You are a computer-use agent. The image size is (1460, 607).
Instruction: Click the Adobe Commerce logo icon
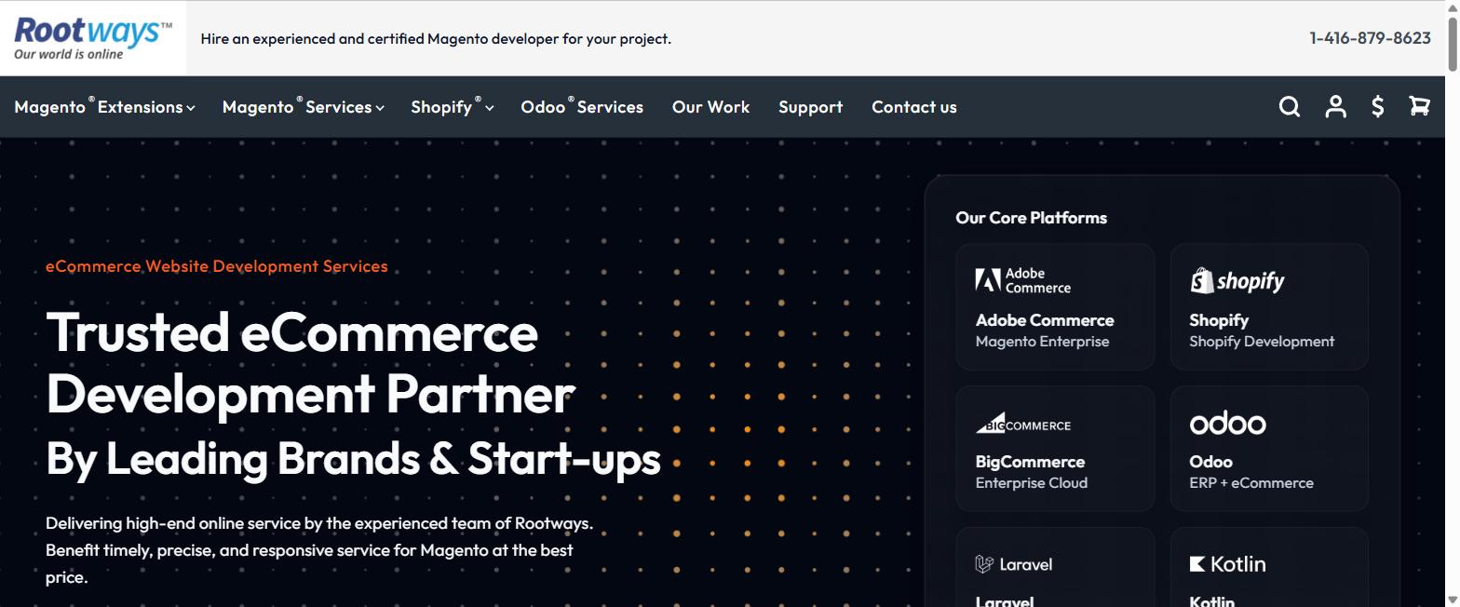(x=1023, y=280)
